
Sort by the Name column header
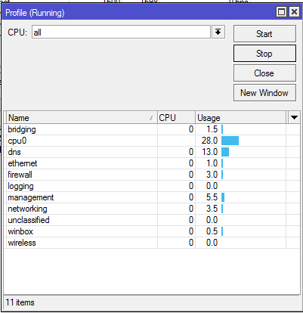pos(82,118)
